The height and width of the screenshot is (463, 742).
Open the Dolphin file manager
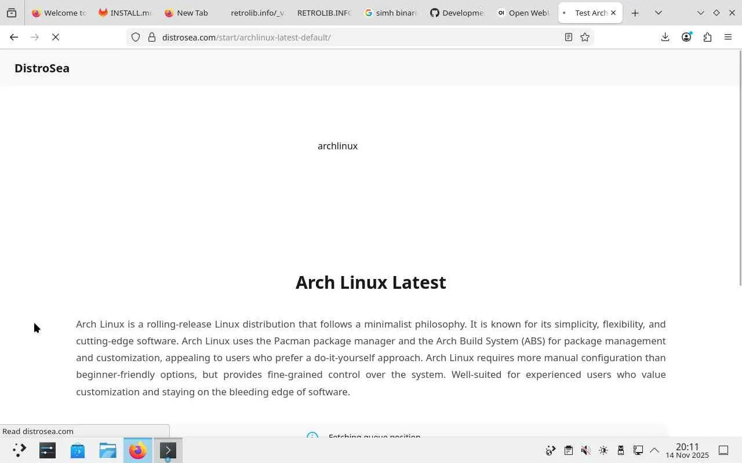(108, 450)
